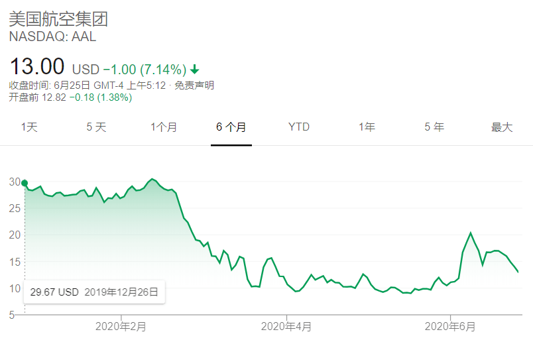This screenshot has width=533, height=342.
Task: Open the 1个月 chart tab
Action: tap(164, 127)
